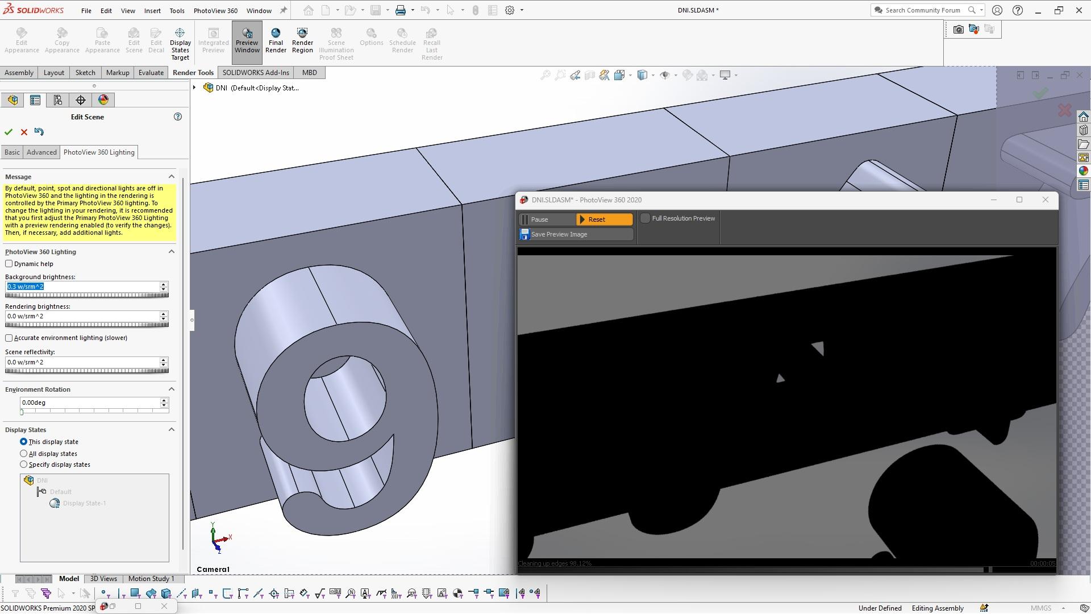The width and height of the screenshot is (1091, 614).
Task: Open the FeatureManager design tree tab
Action: pyautogui.click(x=13, y=100)
